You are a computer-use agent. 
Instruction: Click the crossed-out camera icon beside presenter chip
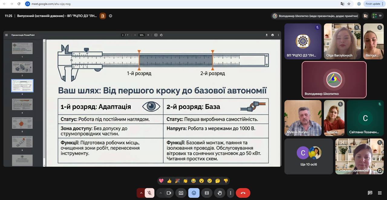click(366, 16)
